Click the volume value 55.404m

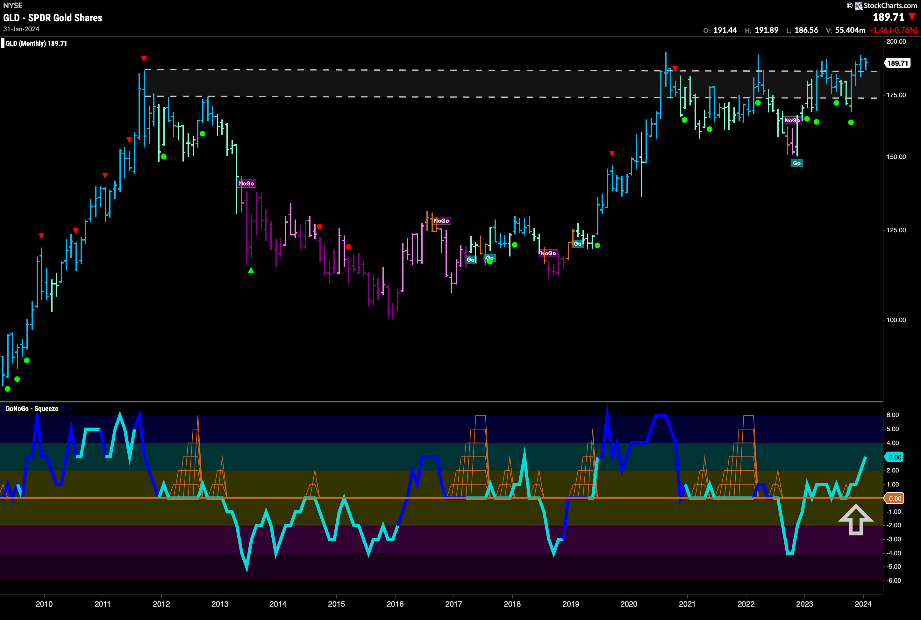[x=850, y=30]
